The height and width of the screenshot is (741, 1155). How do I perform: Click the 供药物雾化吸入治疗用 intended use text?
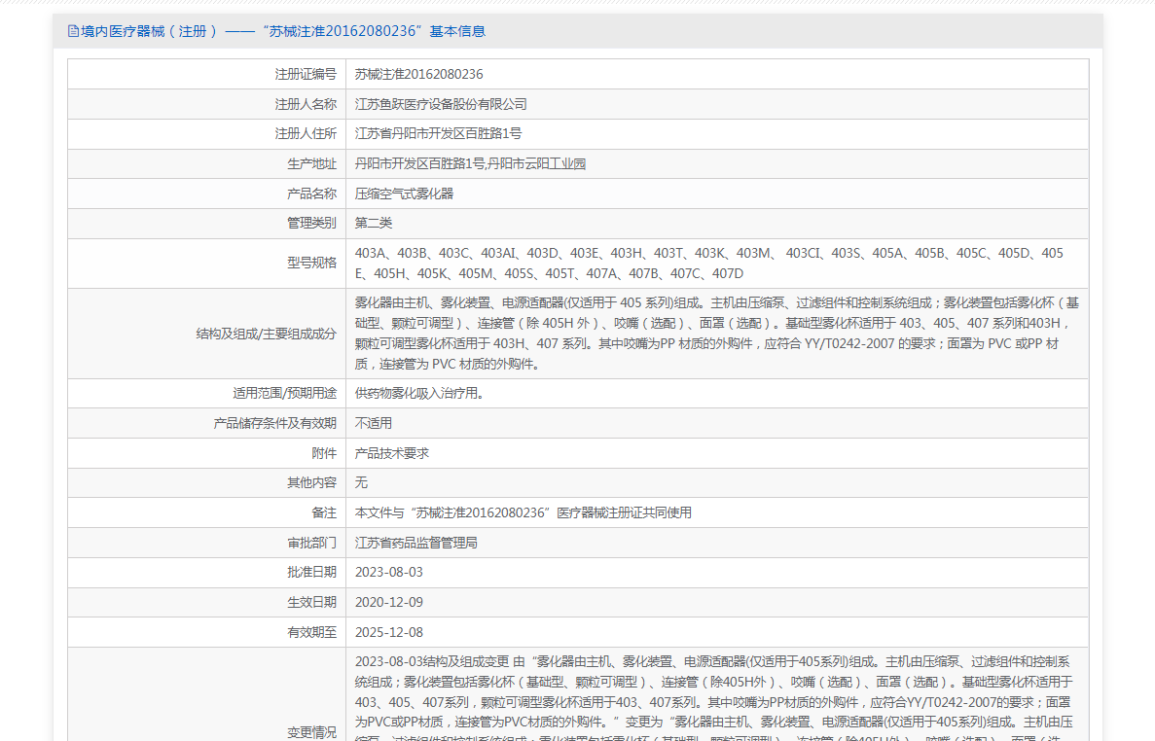pos(419,393)
